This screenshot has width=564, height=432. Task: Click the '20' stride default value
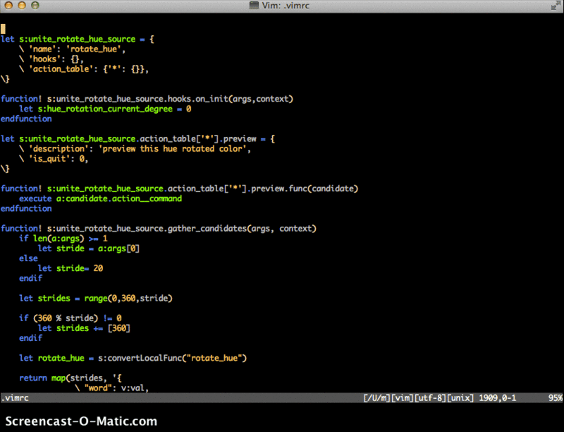(98, 268)
